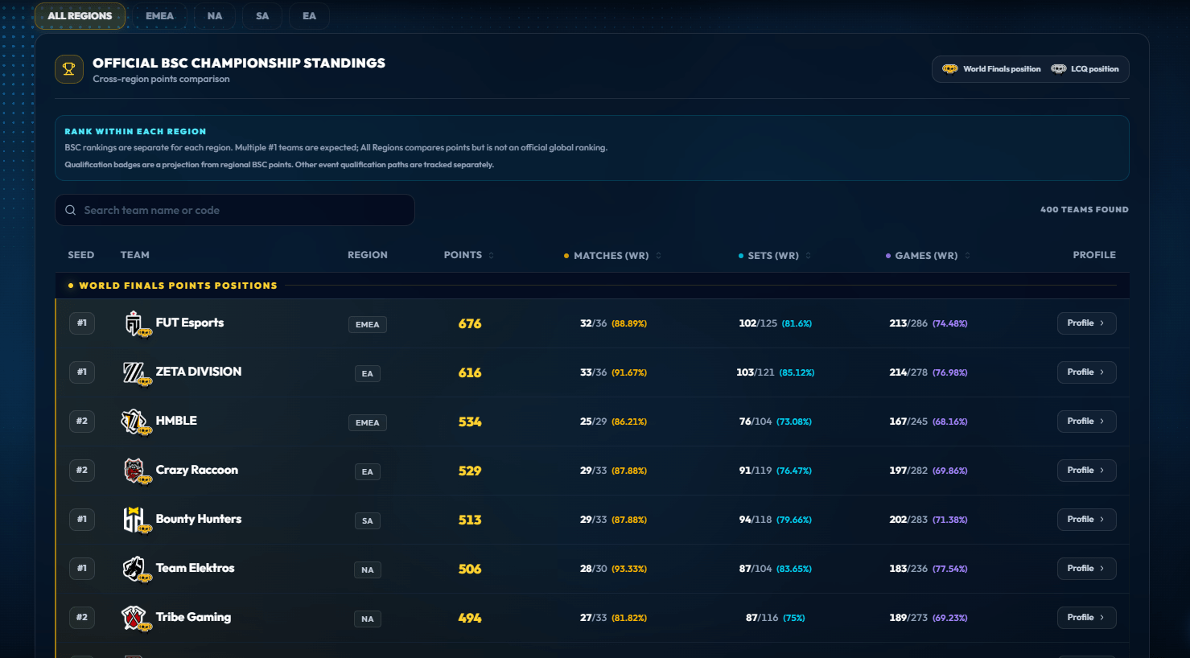This screenshot has width=1190, height=658.
Task: Click the Bounty Hunters team name
Action: (x=199, y=519)
